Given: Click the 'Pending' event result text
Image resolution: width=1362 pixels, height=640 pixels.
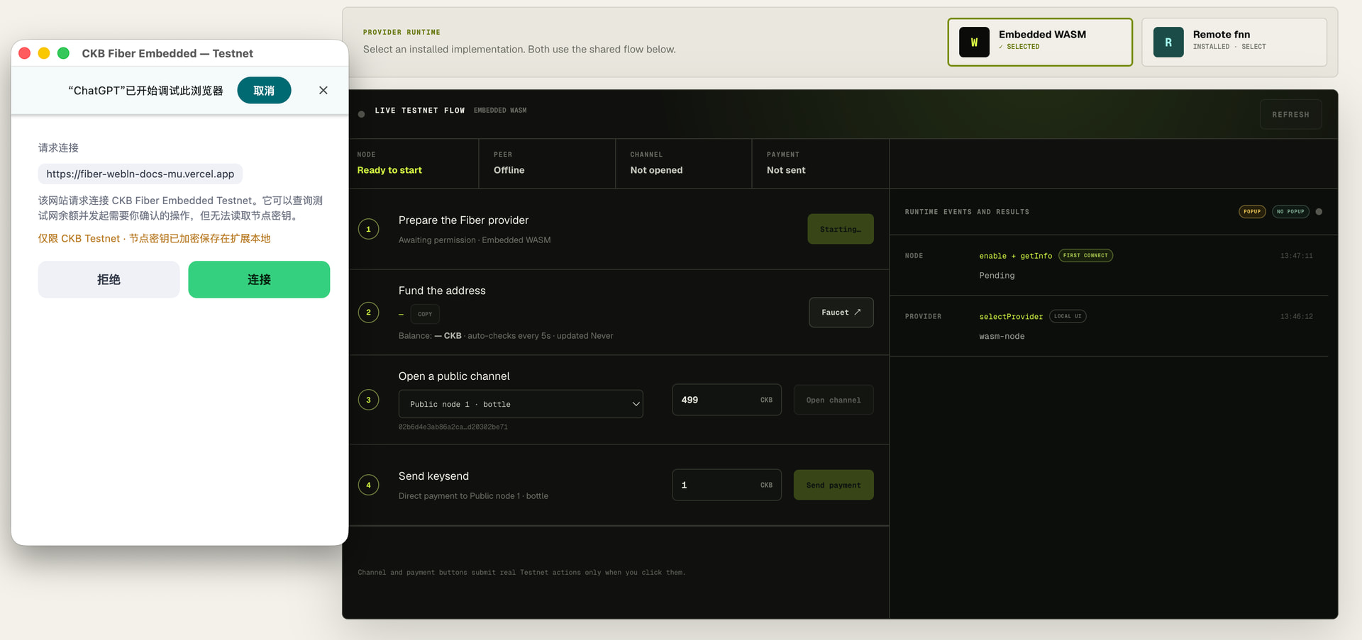Looking at the screenshot, I should [x=997, y=276].
